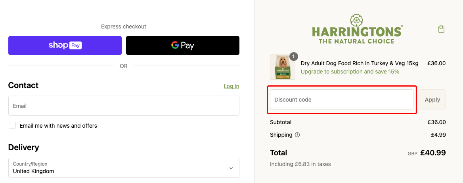Screen dimensions: 463x183
Task: Open the shopping bag cart icon
Action: coord(441,29)
